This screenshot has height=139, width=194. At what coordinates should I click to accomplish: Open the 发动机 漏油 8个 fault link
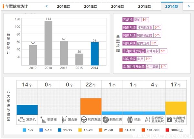[135, 20]
